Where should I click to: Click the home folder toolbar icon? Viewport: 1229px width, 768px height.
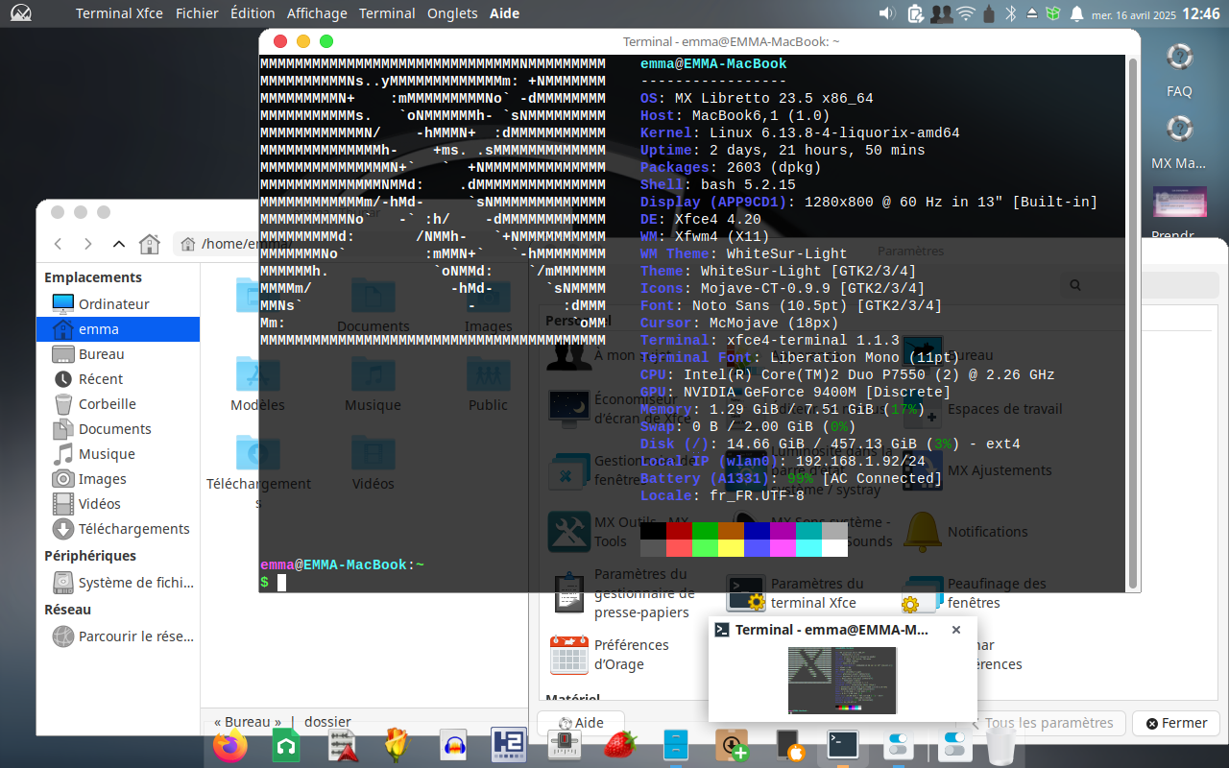(x=149, y=244)
